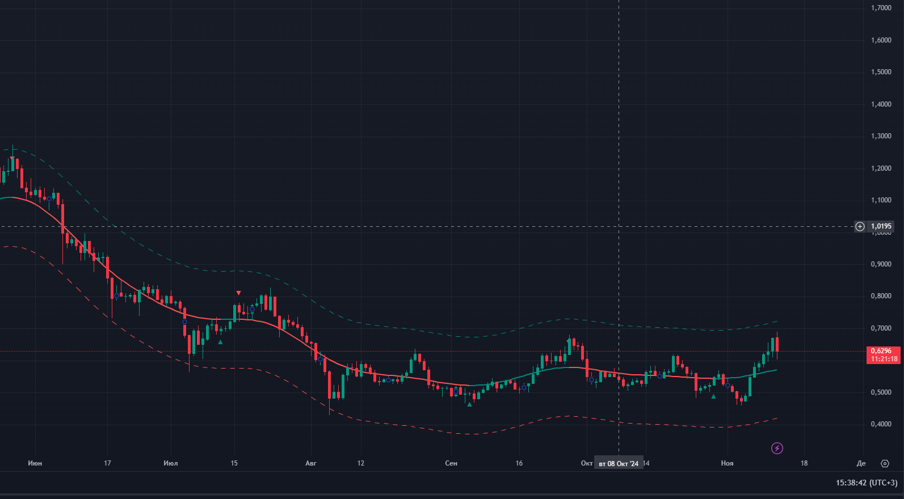
Task: Select the green up-triangle marker in late October
Action: point(713,396)
